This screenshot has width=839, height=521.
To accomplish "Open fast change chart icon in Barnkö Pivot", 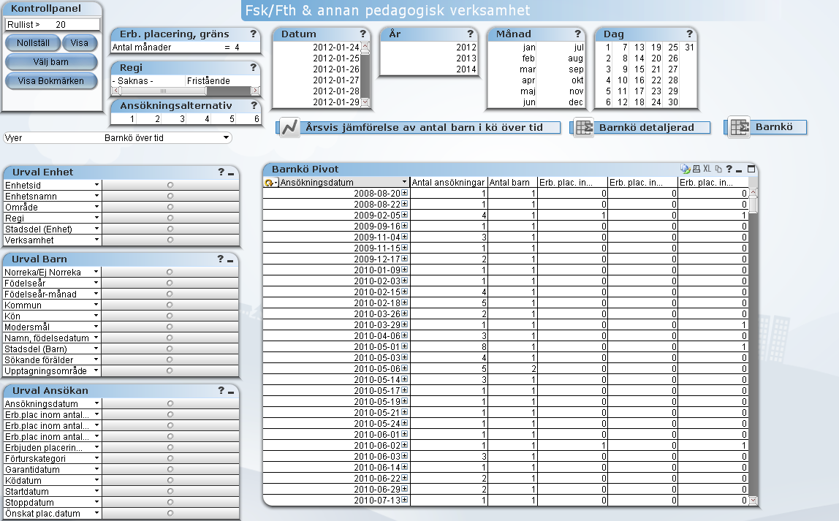I will (x=685, y=169).
